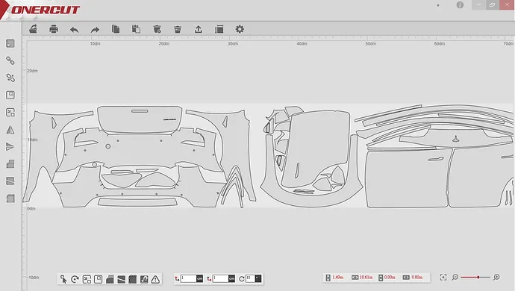Click the zoom in magnifier button
The width and height of the screenshot is (515, 291).
pos(496,278)
